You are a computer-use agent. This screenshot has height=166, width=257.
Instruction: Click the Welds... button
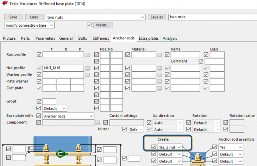[102, 25]
